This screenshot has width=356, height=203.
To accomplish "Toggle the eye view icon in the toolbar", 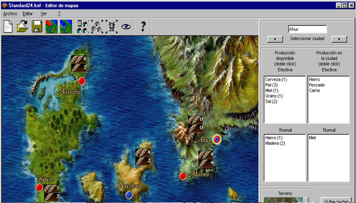I will pyautogui.click(x=126, y=27).
